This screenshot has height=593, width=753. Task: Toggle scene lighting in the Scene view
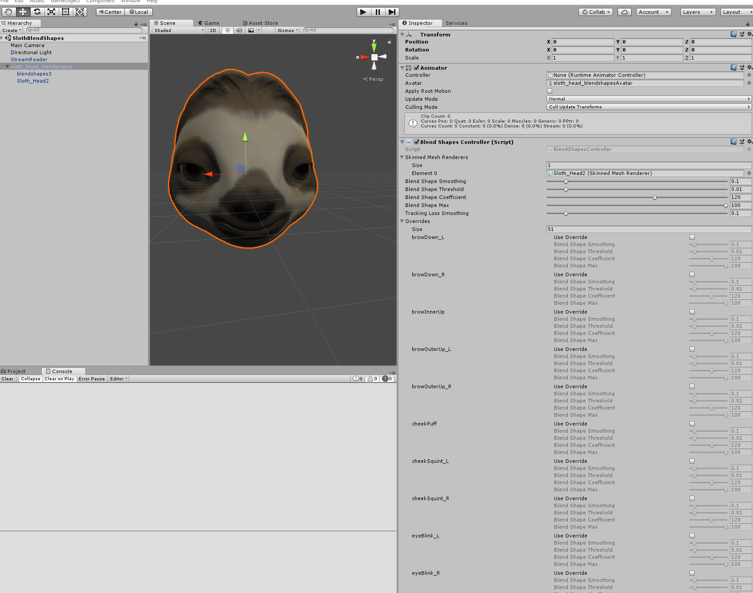click(227, 30)
